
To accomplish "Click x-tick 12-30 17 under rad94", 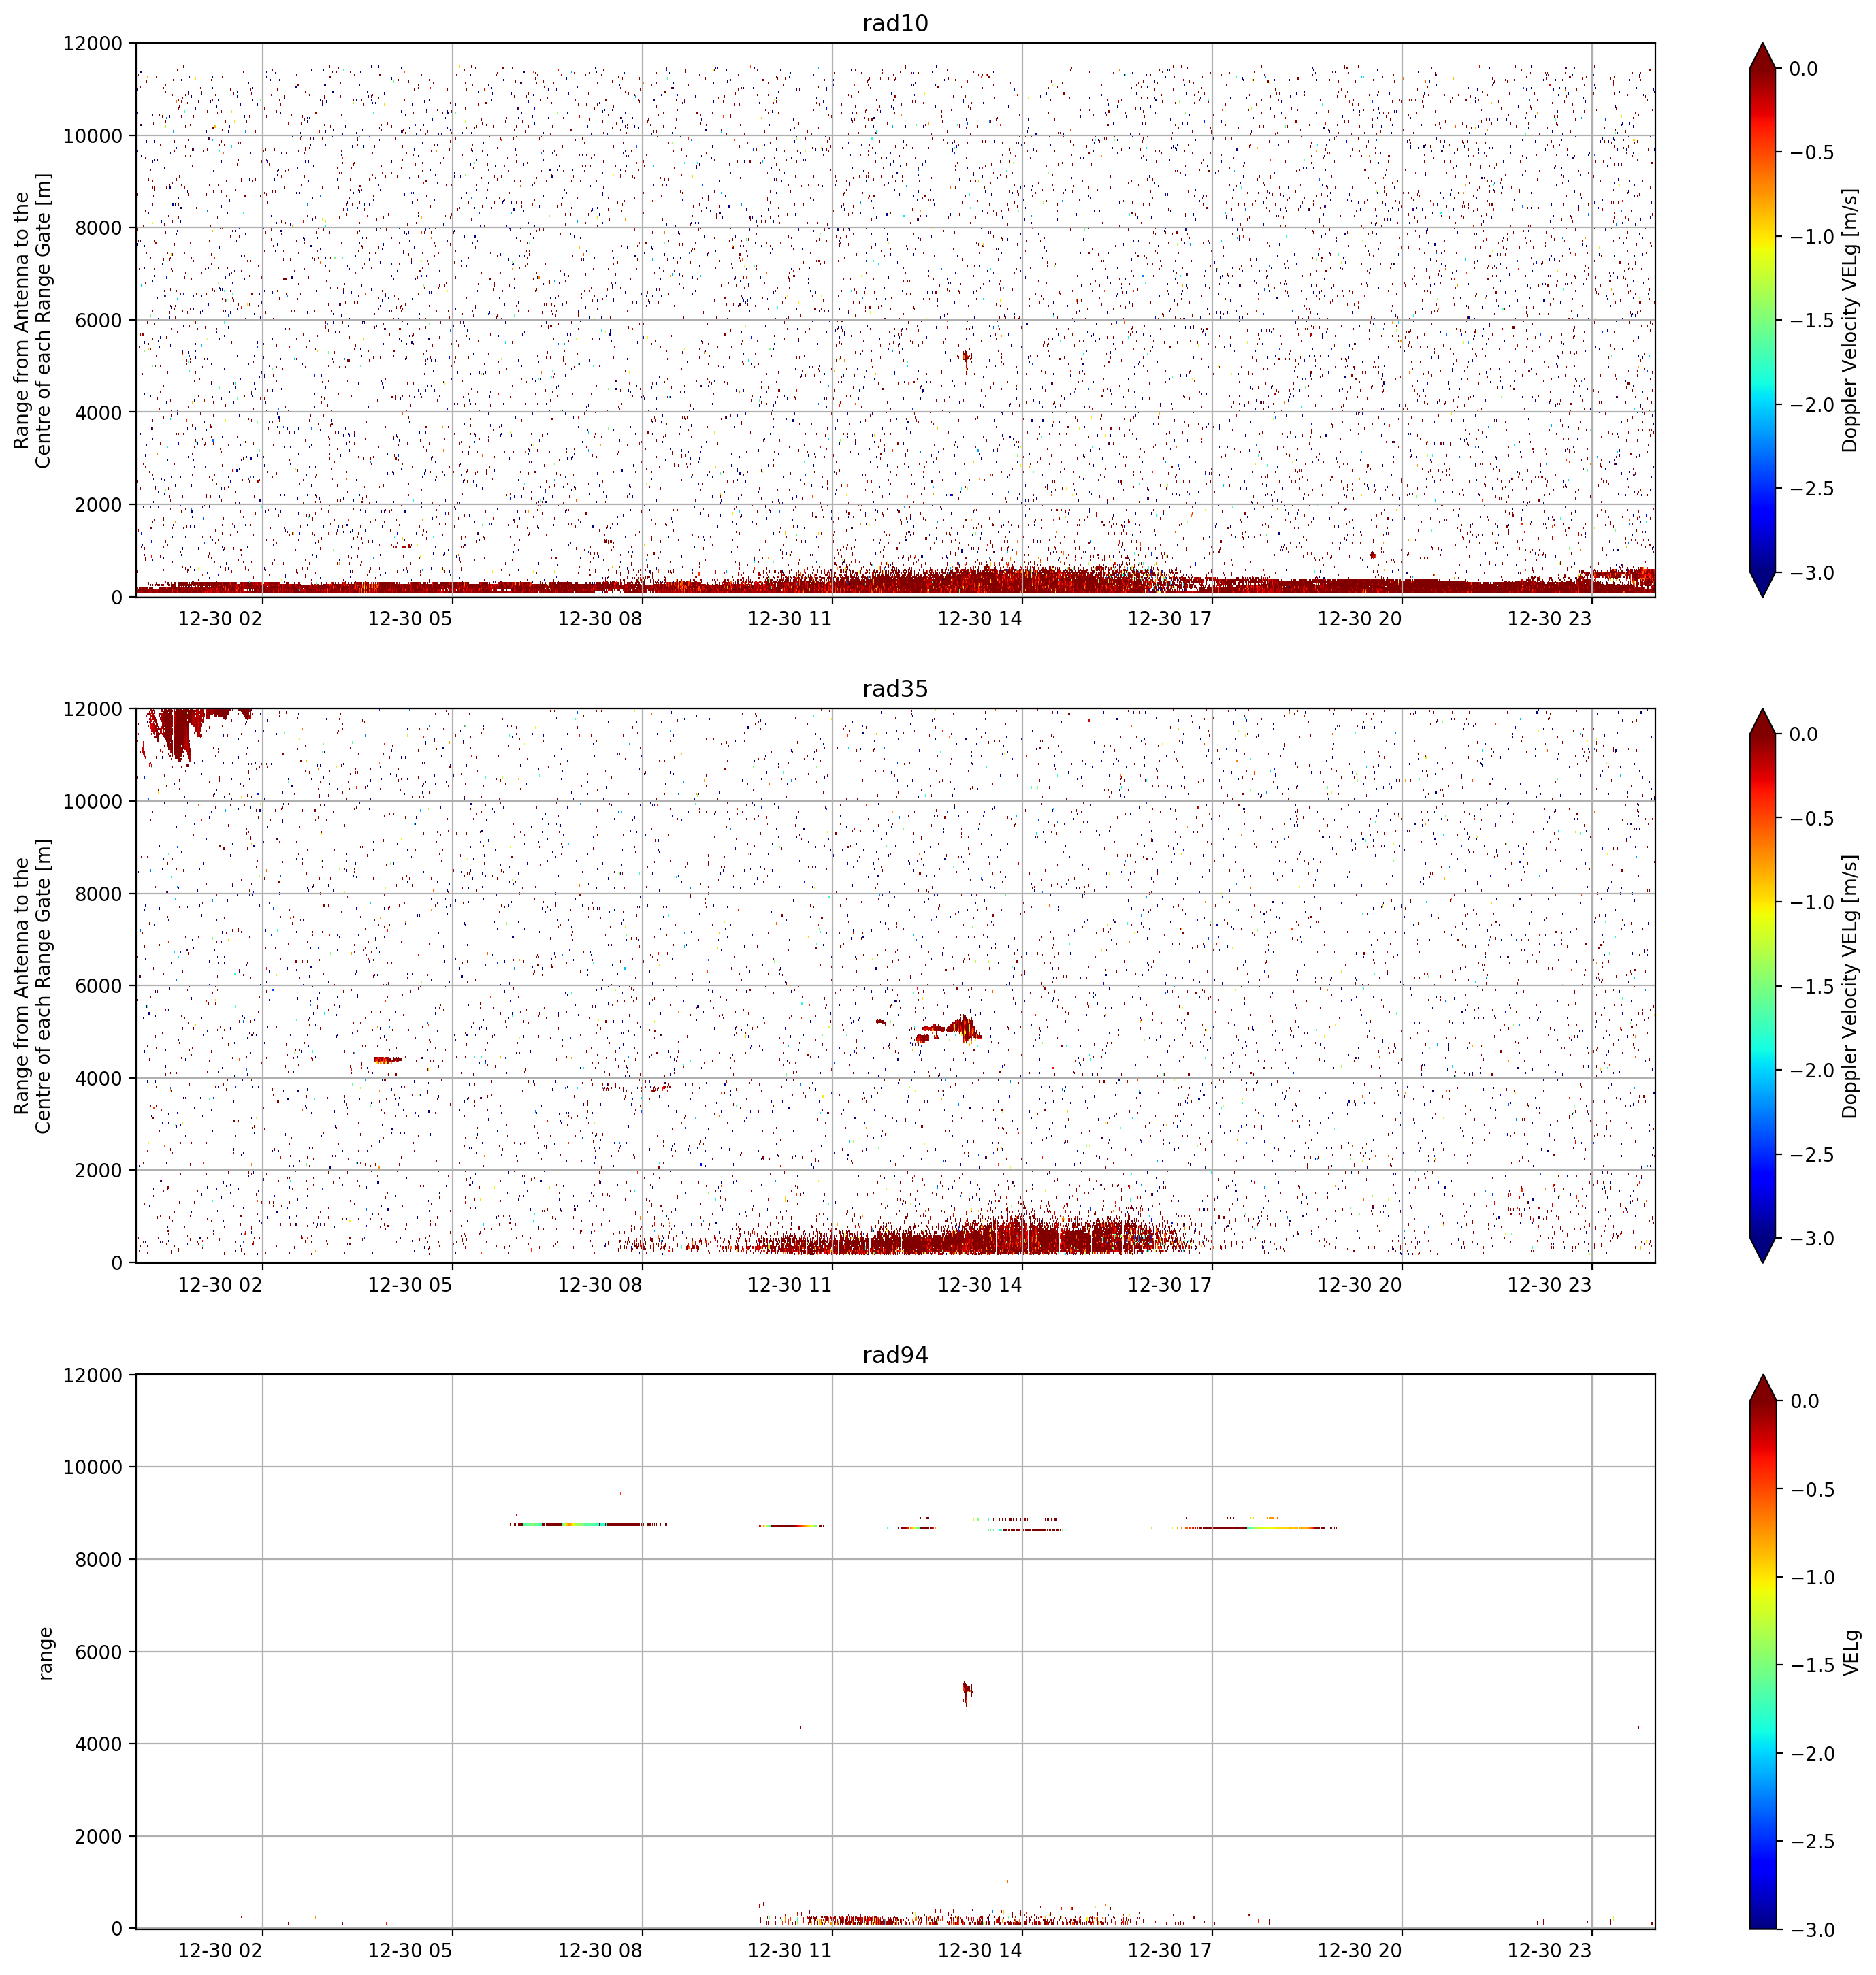I will coord(1170,1950).
